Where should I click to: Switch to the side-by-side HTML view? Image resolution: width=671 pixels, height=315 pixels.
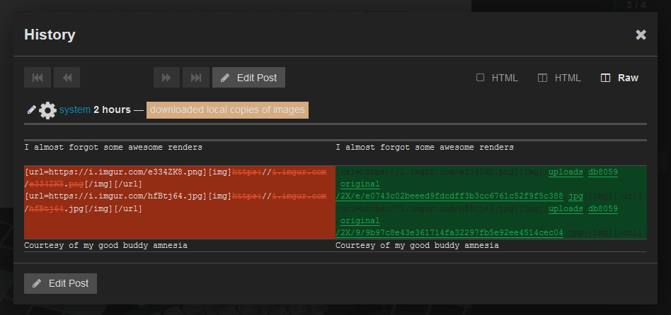[x=560, y=78]
